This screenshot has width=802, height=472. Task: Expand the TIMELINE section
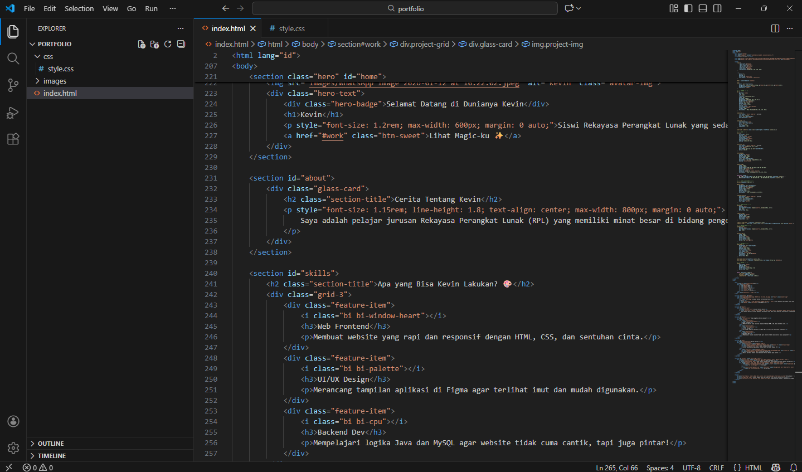point(52,456)
